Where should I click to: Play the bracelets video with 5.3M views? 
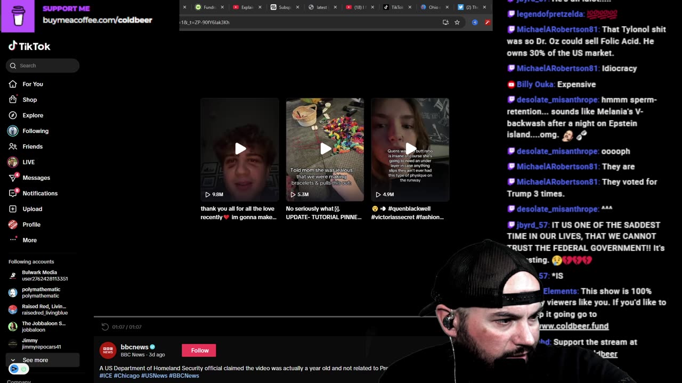coord(325,149)
